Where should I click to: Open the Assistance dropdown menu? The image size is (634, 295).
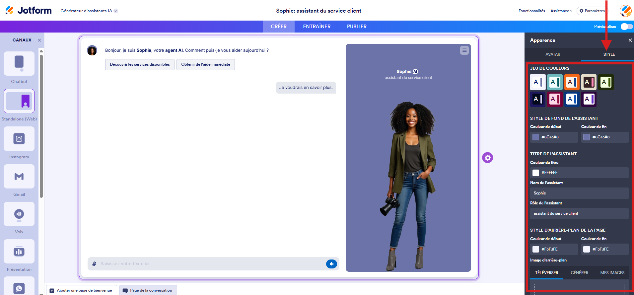point(561,11)
